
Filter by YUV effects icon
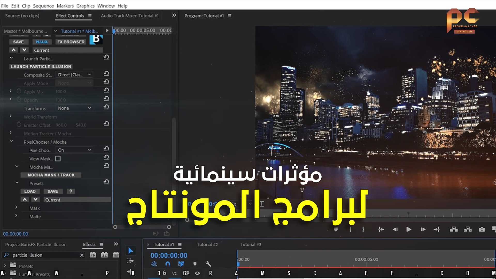(116, 255)
